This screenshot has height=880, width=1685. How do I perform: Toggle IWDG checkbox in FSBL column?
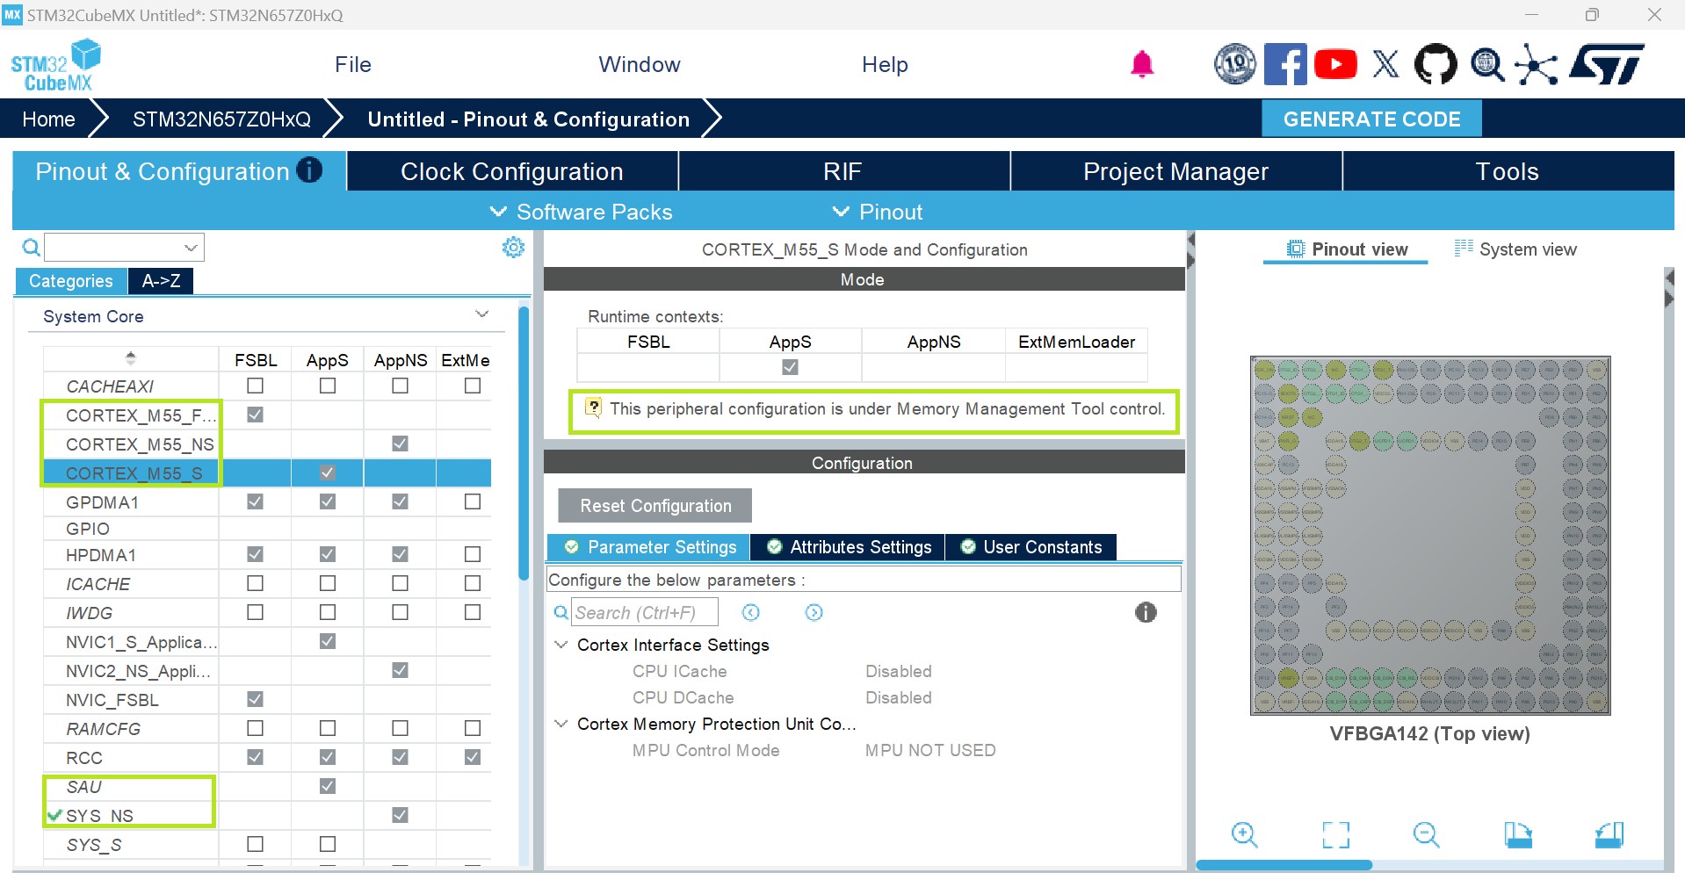(x=255, y=612)
